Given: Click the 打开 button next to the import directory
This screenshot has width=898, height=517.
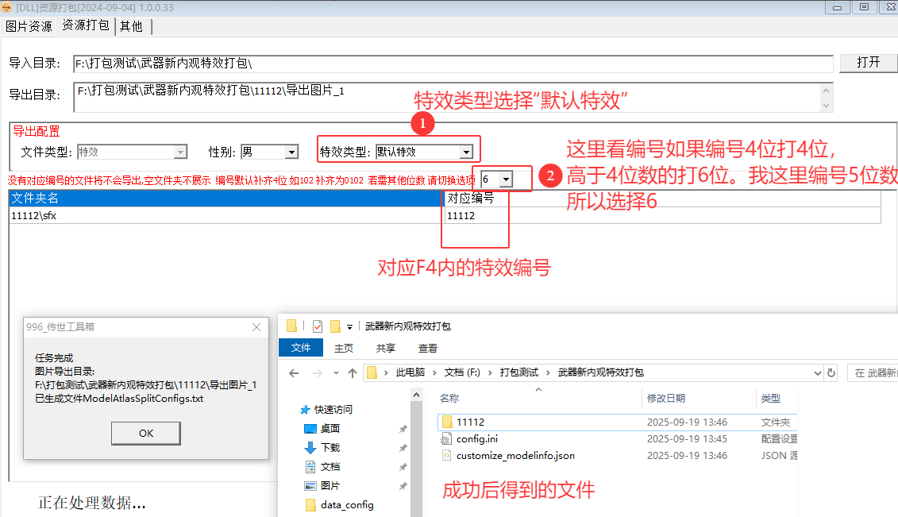Looking at the screenshot, I should pos(869,63).
